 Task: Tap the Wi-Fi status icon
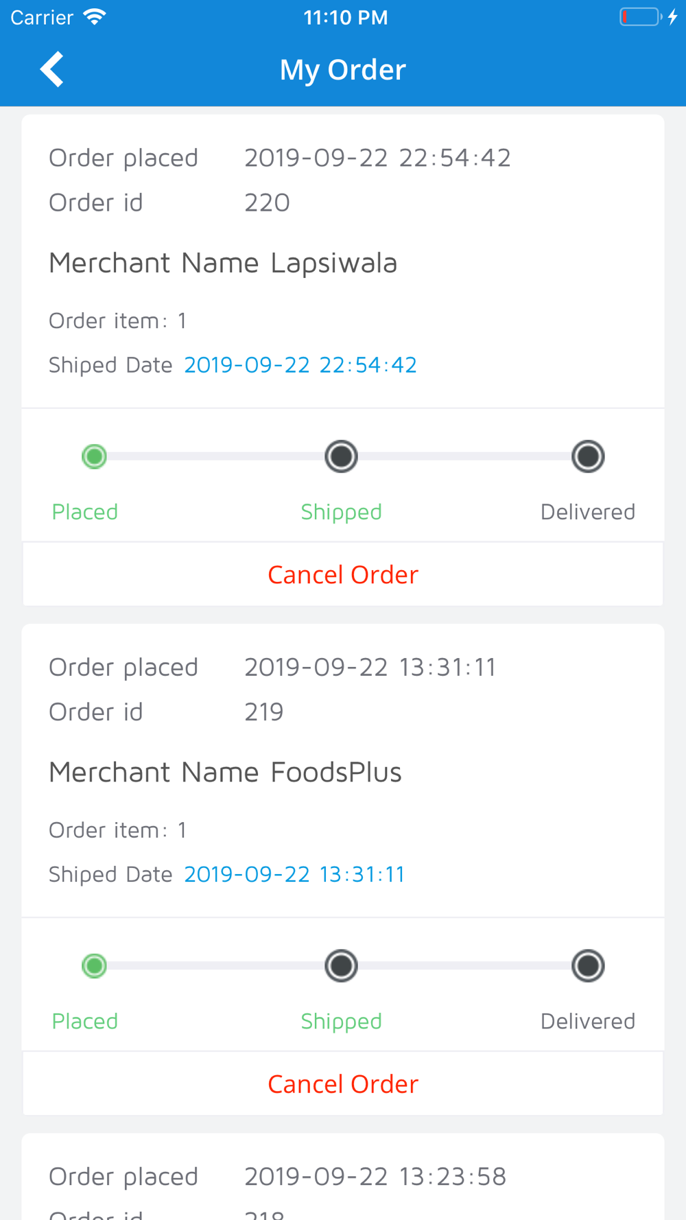(x=95, y=17)
